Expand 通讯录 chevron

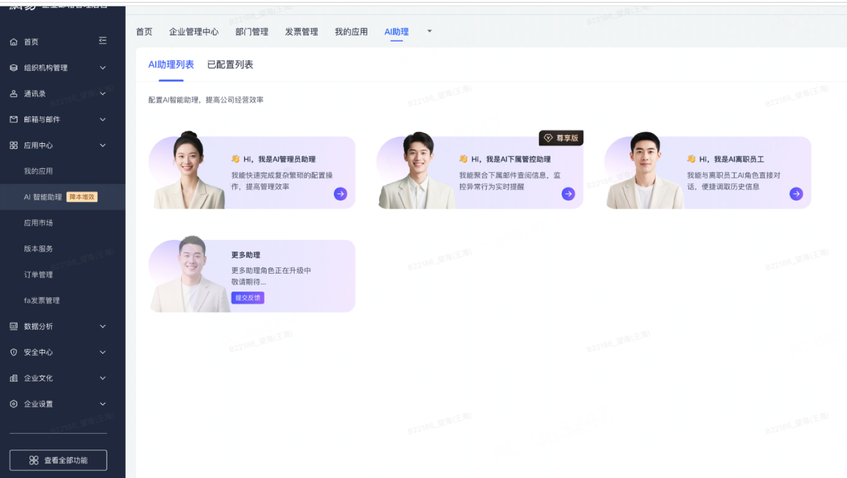[x=103, y=94]
